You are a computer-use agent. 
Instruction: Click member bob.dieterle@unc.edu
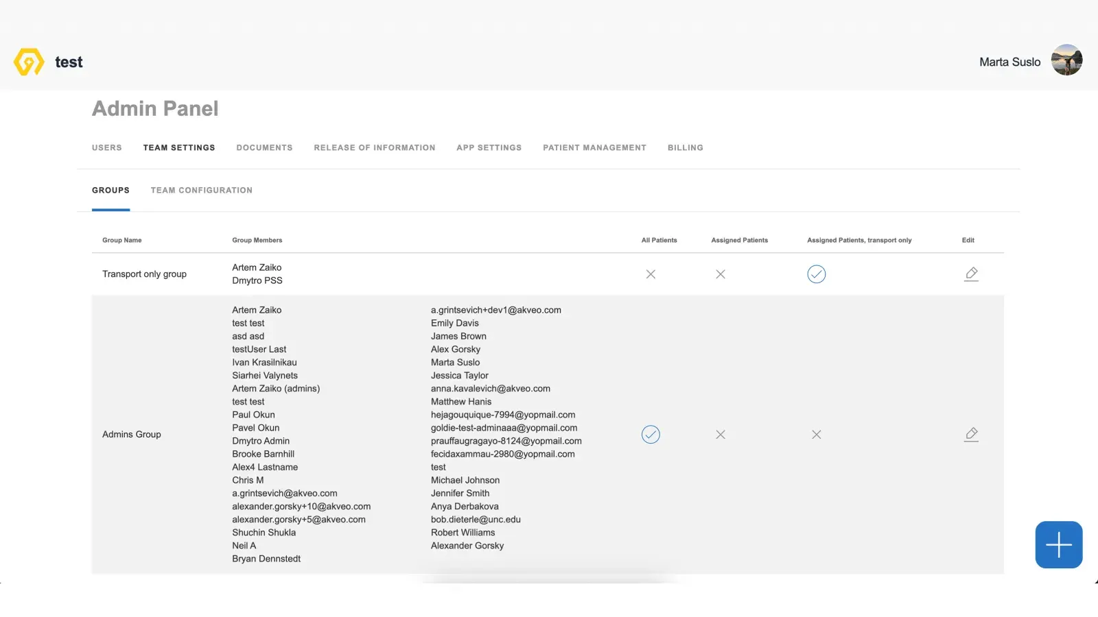[x=476, y=520]
